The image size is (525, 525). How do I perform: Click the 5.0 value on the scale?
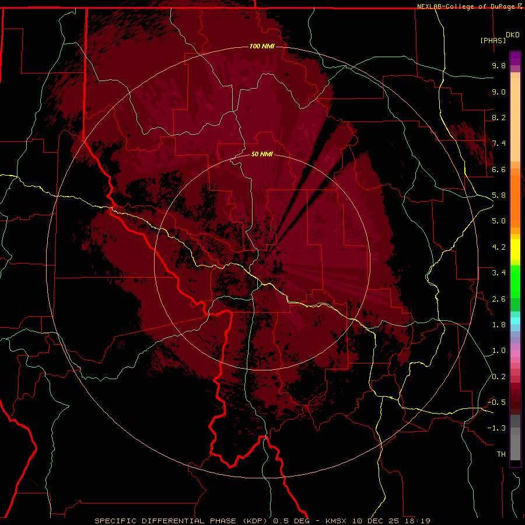coord(499,221)
